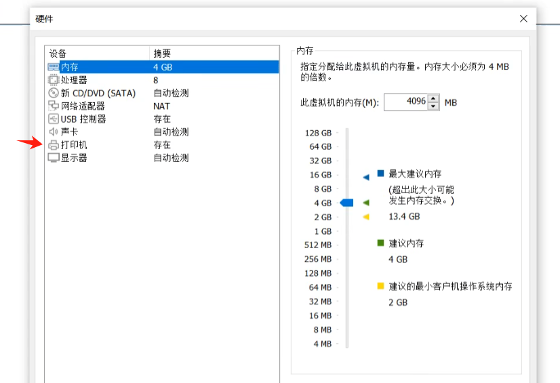The image size is (560, 383).
Task: Click the 4 GB value under 建议内存
Action: point(398,260)
